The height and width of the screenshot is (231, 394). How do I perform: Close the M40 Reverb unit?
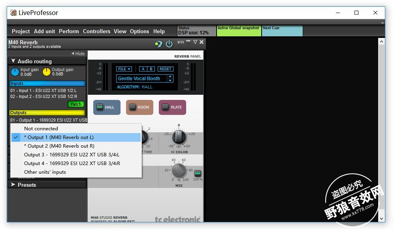202,42
